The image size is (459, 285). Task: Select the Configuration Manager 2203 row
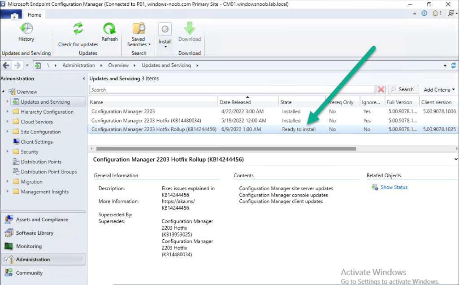click(273, 111)
